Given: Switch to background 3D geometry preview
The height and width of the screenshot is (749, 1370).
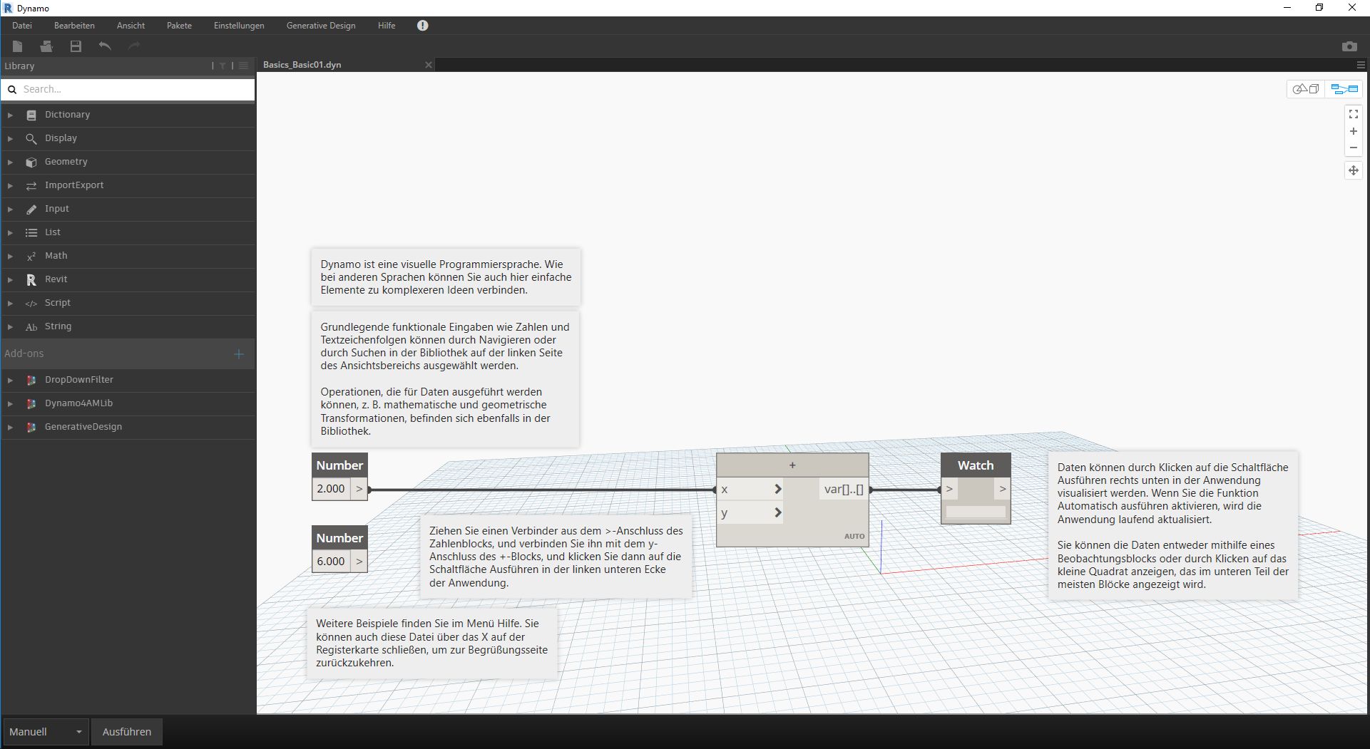Looking at the screenshot, I should (x=1307, y=89).
